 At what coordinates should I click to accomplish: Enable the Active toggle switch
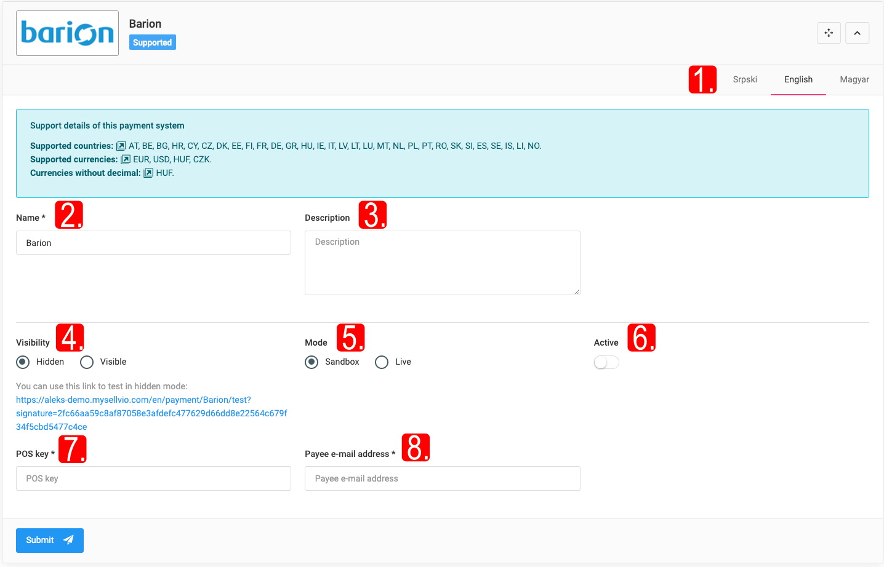tap(606, 362)
